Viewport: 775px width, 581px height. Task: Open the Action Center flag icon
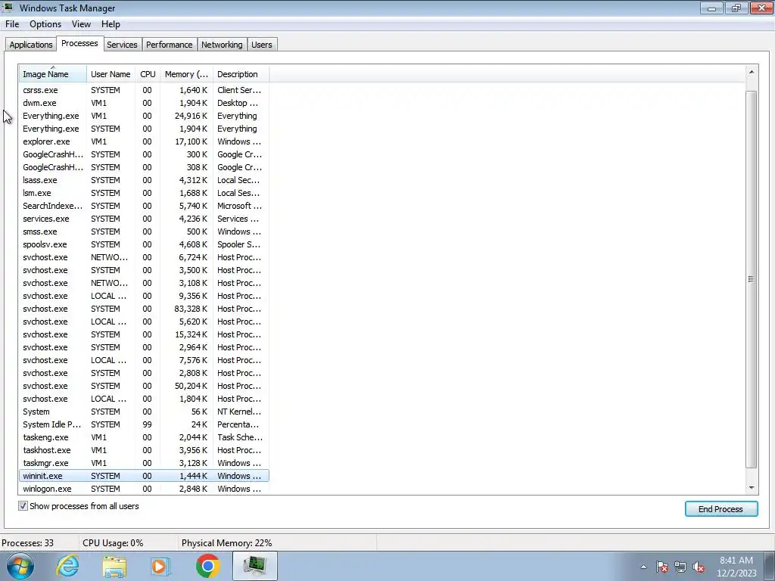[662, 567]
